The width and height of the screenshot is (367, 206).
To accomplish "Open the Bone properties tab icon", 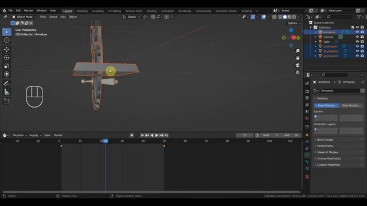I will coord(307,161).
